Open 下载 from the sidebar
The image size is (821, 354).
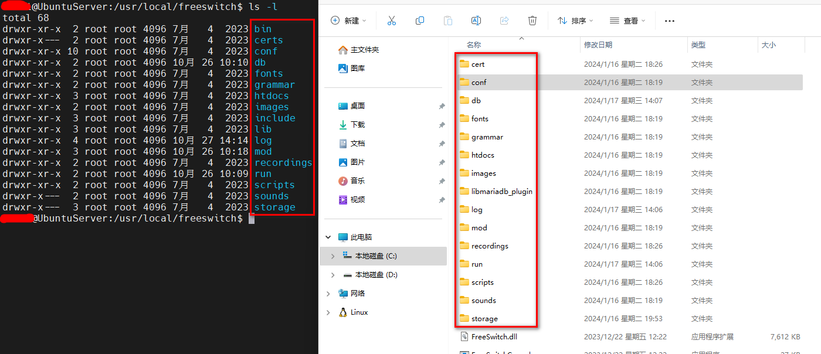[357, 125]
